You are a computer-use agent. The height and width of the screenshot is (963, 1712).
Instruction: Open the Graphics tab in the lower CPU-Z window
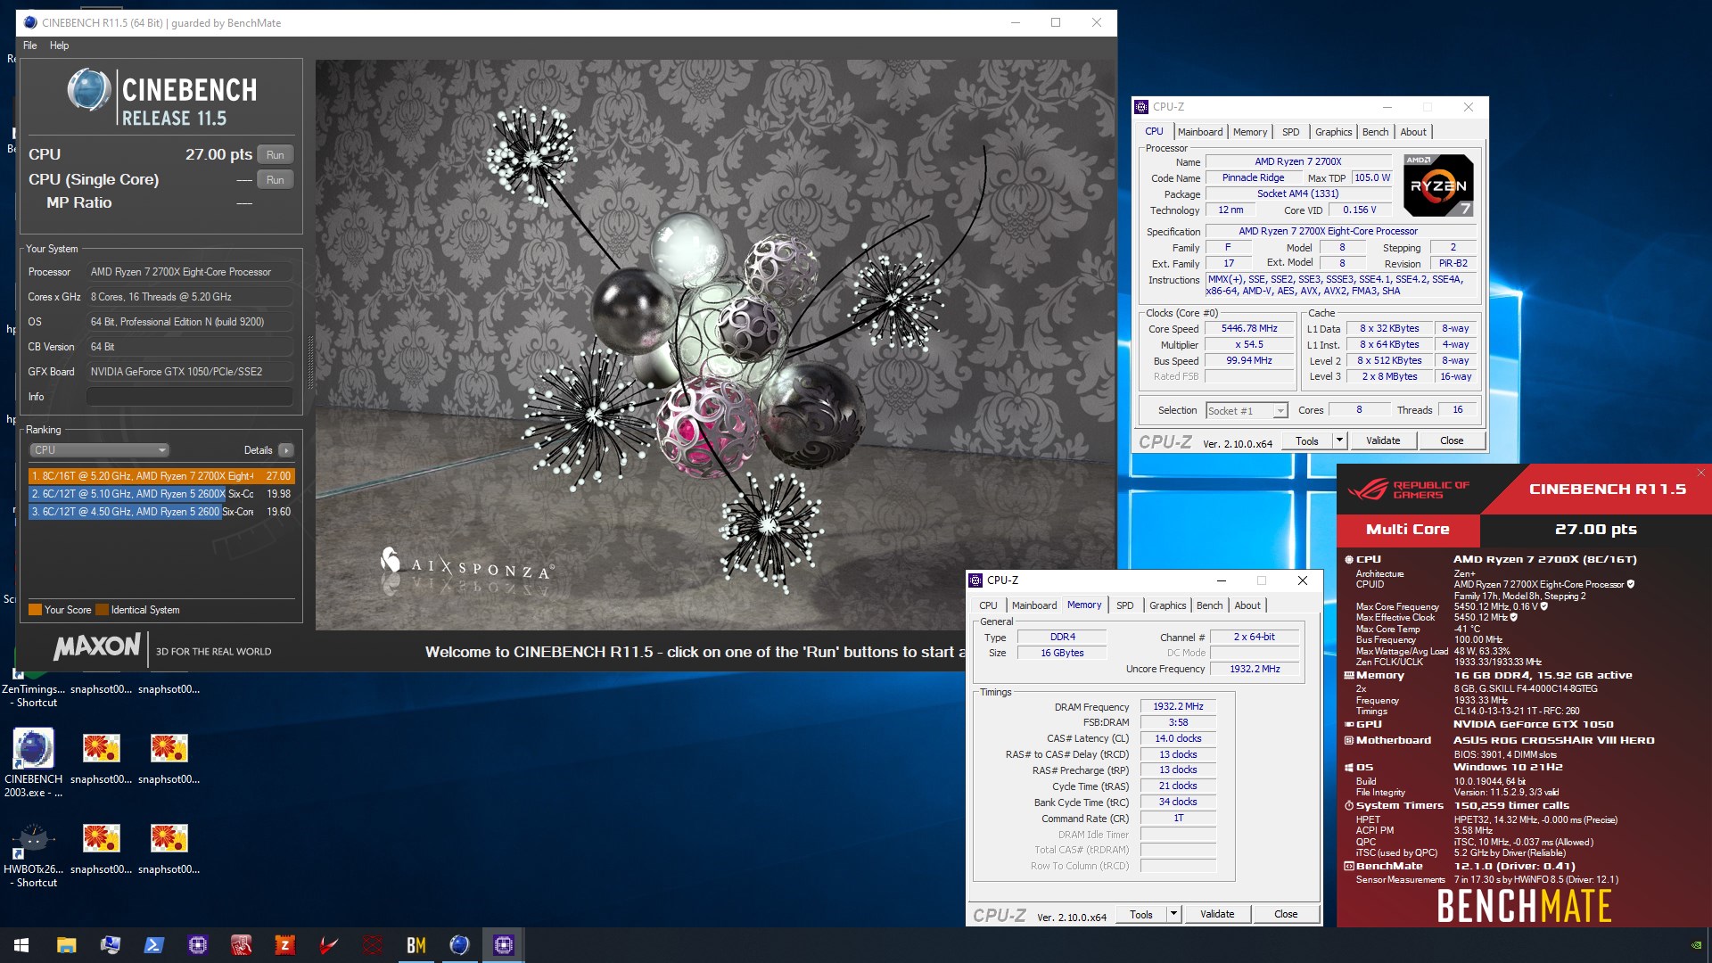click(1167, 605)
